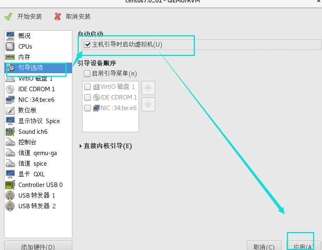Check NIC :34:be:e6 boot device checkbox
This screenshot has width=322, height=250.
pos(87,108)
